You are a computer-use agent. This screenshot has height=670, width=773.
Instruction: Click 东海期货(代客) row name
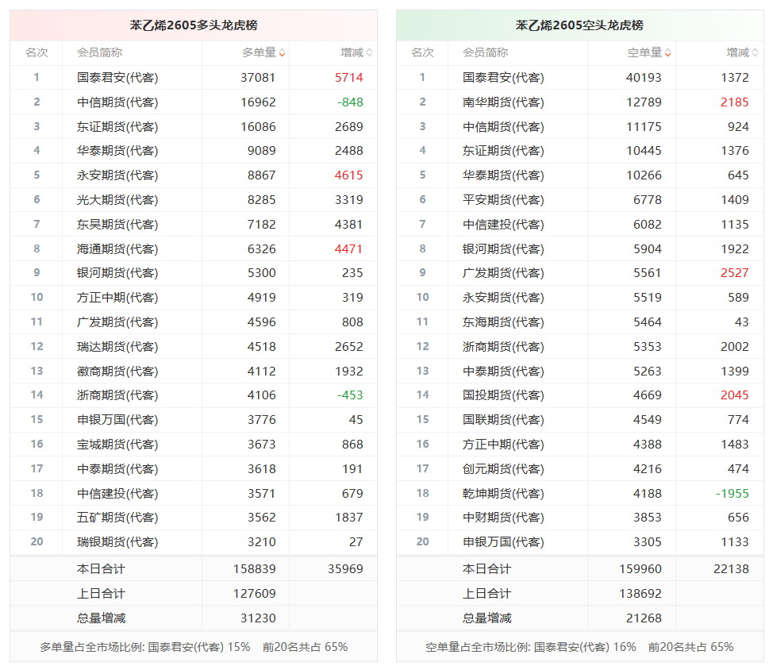pyautogui.click(x=503, y=322)
